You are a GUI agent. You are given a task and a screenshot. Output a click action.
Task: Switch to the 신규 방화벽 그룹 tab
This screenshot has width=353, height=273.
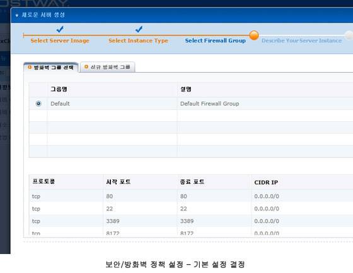[108, 67]
